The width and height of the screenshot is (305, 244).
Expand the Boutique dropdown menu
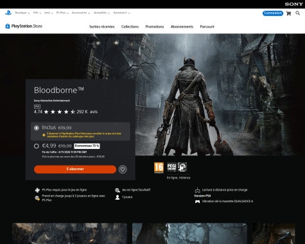(22, 13)
